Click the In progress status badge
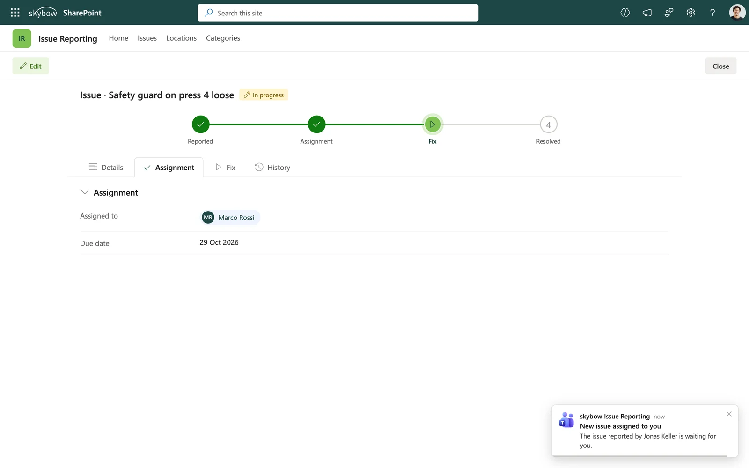The image size is (749, 468). [264, 95]
